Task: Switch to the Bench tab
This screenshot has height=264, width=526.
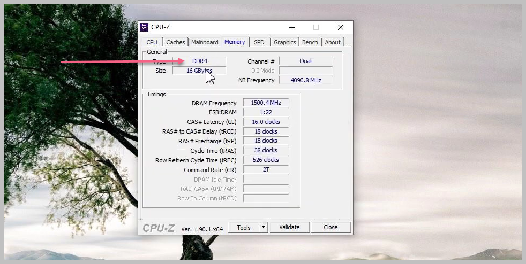Action: 310,42
